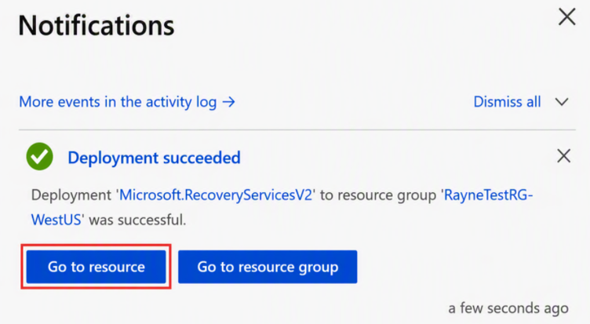Screen dimensions: 590x324
Task: Click the Notifications panel heading
Action: point(97,26)
